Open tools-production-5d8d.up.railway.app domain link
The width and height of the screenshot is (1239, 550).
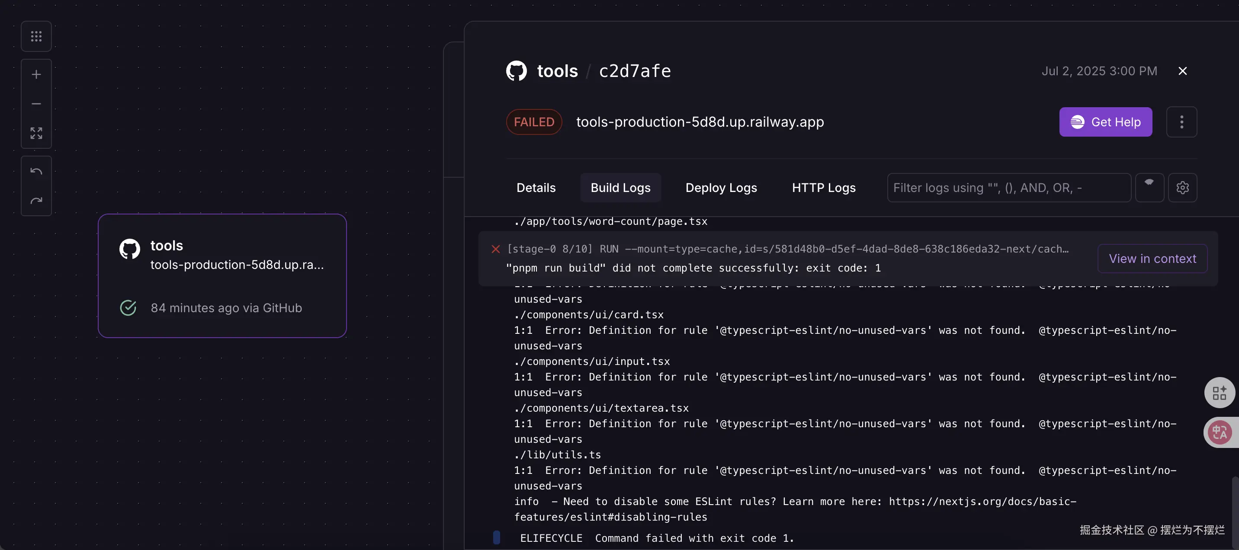[700, 122]
